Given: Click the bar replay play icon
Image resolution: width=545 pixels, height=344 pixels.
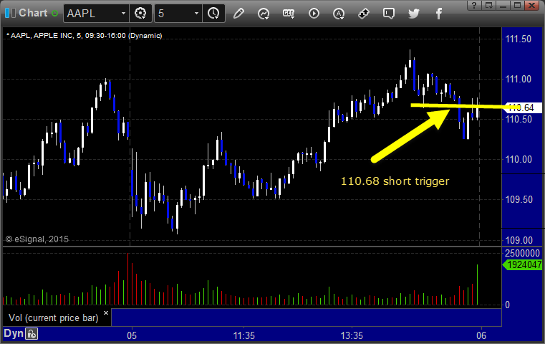Looking at the screenshot, I should coord(314,14).
